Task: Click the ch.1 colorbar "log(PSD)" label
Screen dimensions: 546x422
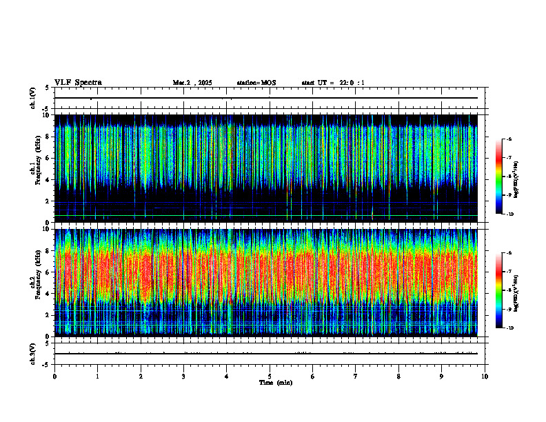Action: click(x=516, y=180)
